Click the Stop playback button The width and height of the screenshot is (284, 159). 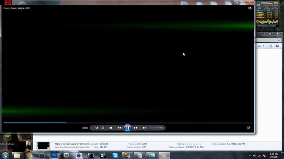click(x=110, y=128)
